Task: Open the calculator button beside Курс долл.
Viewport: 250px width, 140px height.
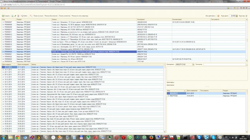Action: coord(237,16)
